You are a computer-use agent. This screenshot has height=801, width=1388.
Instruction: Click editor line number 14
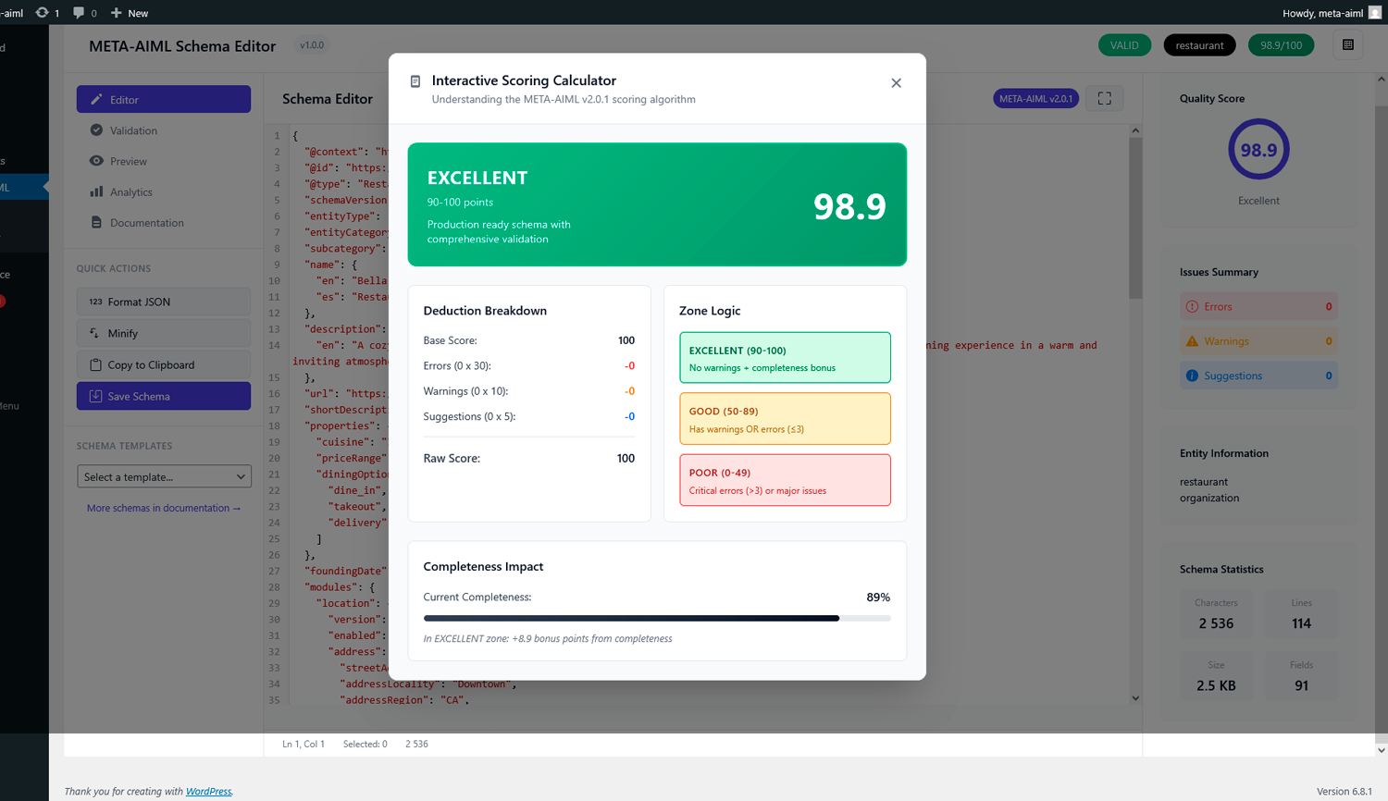tap(274, 345)
